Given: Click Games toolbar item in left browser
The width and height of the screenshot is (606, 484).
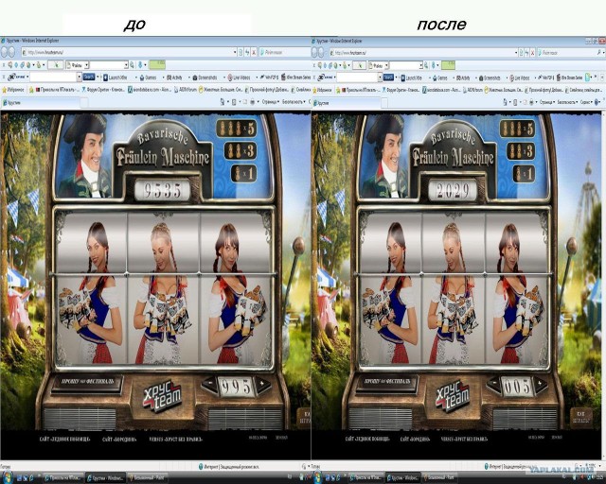Looking at the screenshot, I should tap(149, 78).
